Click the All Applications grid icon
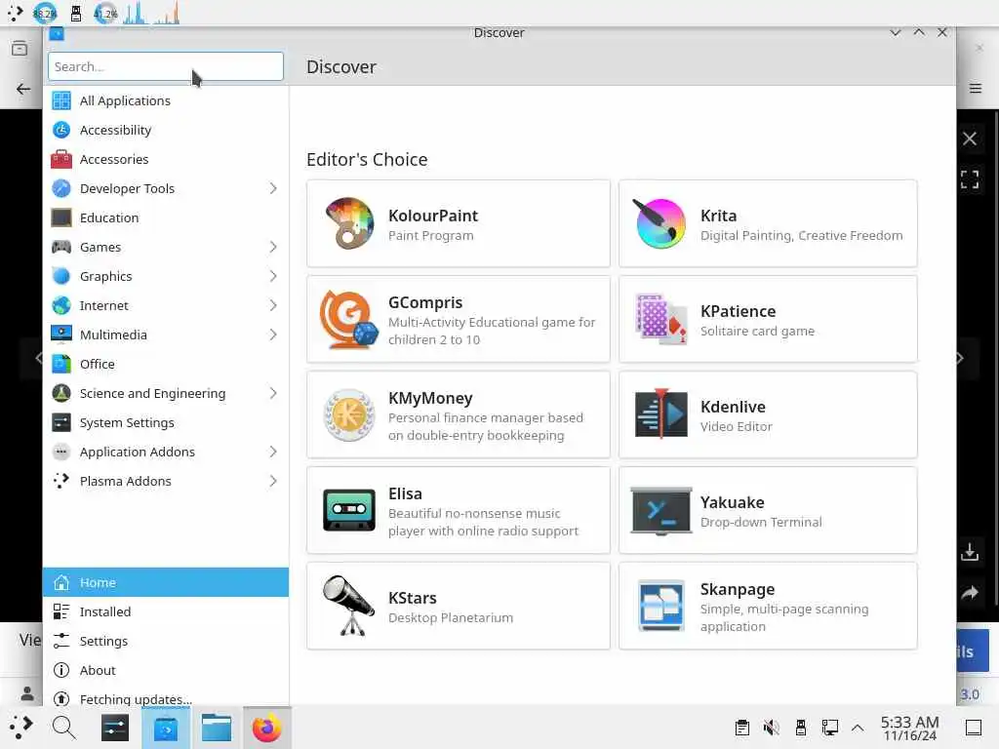The width and height of the screenshot is (999, 749). (61, 100)
